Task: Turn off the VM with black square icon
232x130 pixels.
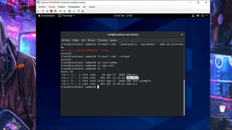Action: pyautogui.click(x=47, y=11)
